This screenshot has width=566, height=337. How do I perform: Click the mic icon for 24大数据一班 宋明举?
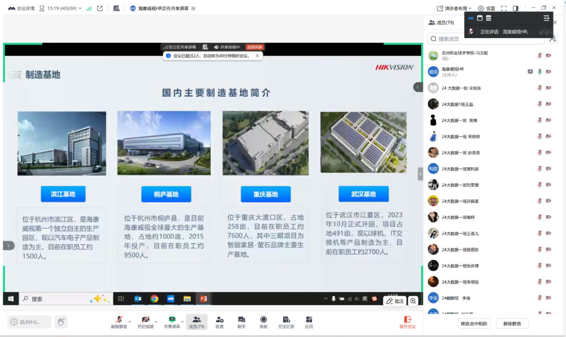(539, 136)
